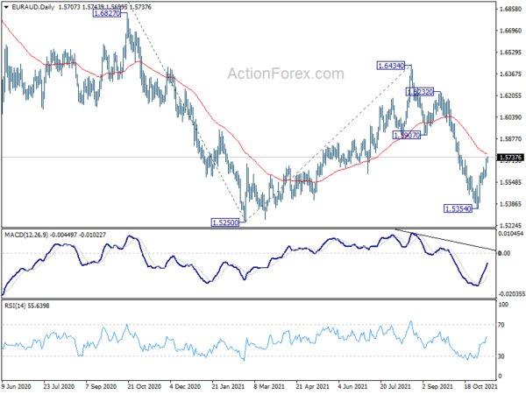Click the current price tag 1.57376
This screenshot has width=526, height=394.
[510, 158]
